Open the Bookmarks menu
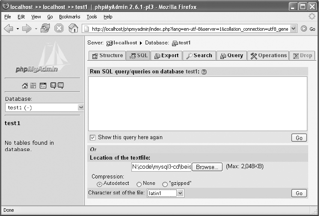 tap(69, 17)
